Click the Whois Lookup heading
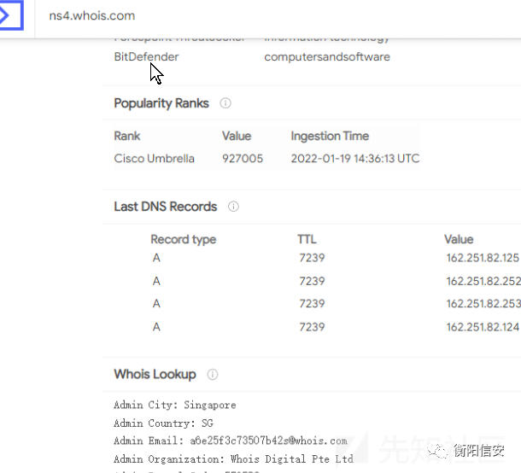The image size is (521, 473). (155, 374)
